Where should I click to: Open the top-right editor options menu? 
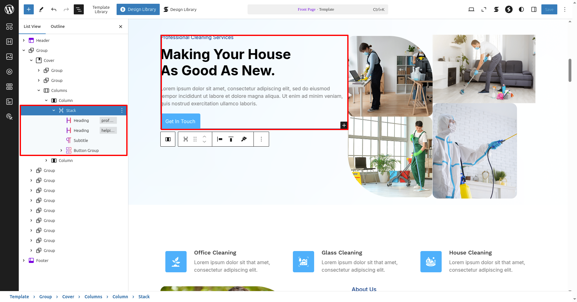(565, 9)
